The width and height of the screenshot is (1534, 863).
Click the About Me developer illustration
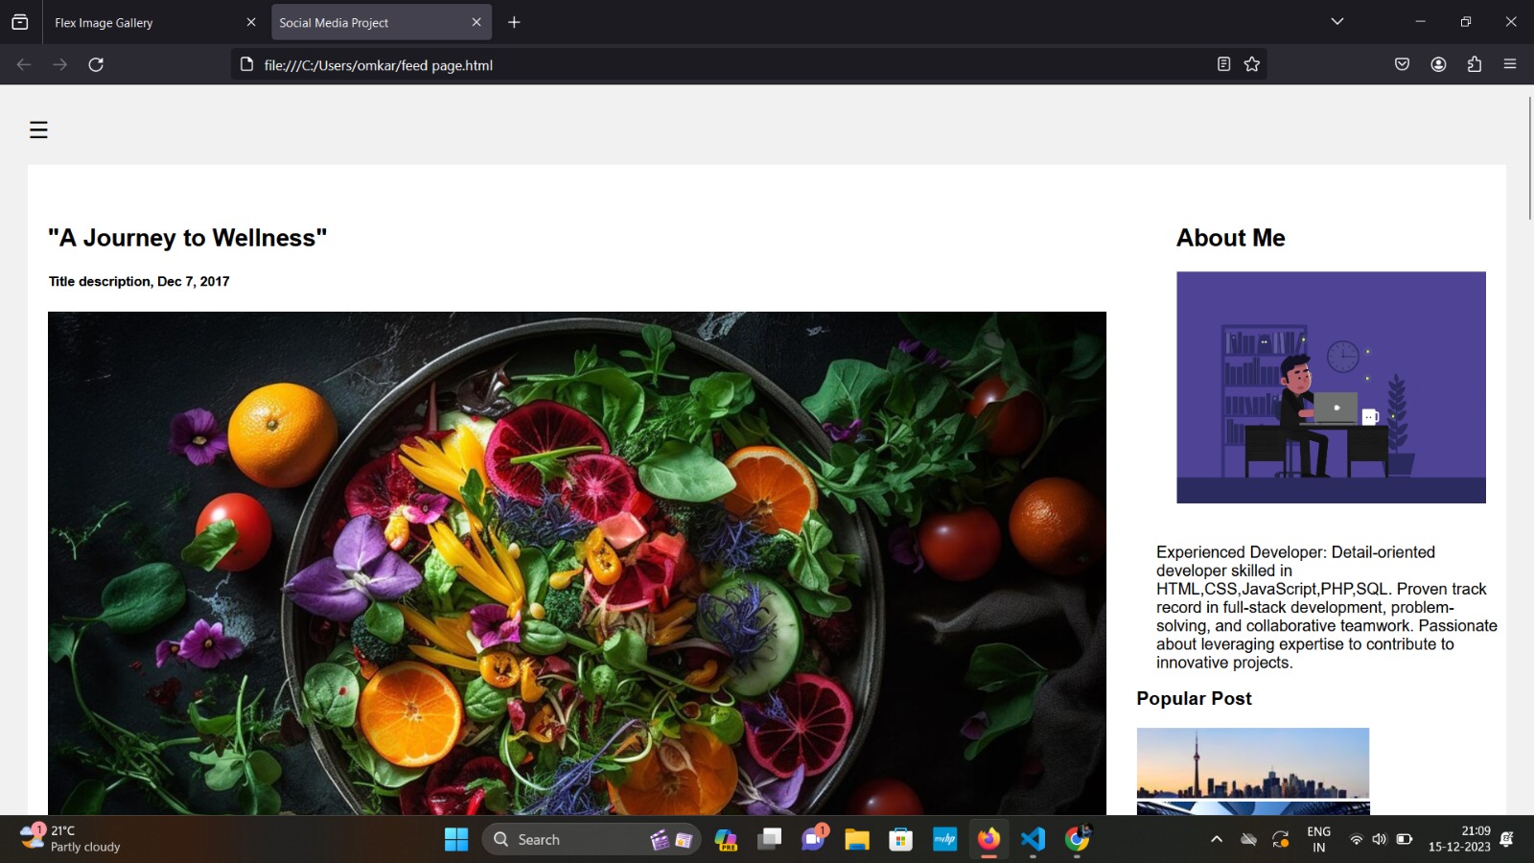click(1331, 387)
